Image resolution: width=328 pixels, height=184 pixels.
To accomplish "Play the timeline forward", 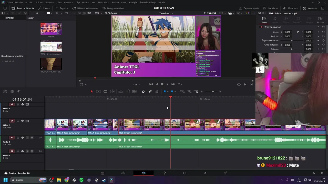I will pos(168,84).
